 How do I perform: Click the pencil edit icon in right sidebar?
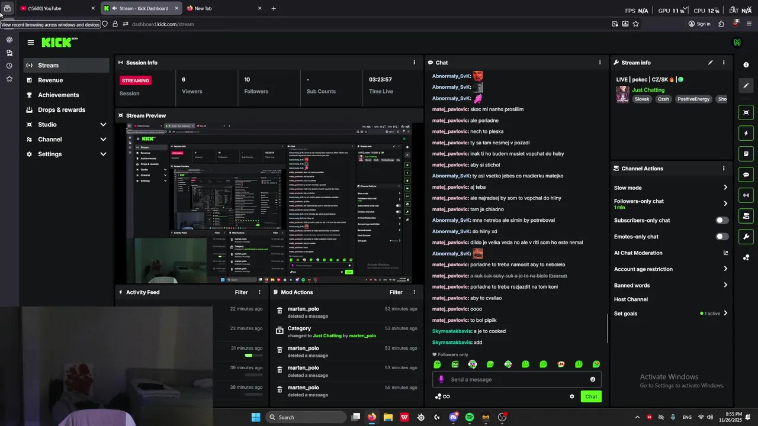click(746, 86)
